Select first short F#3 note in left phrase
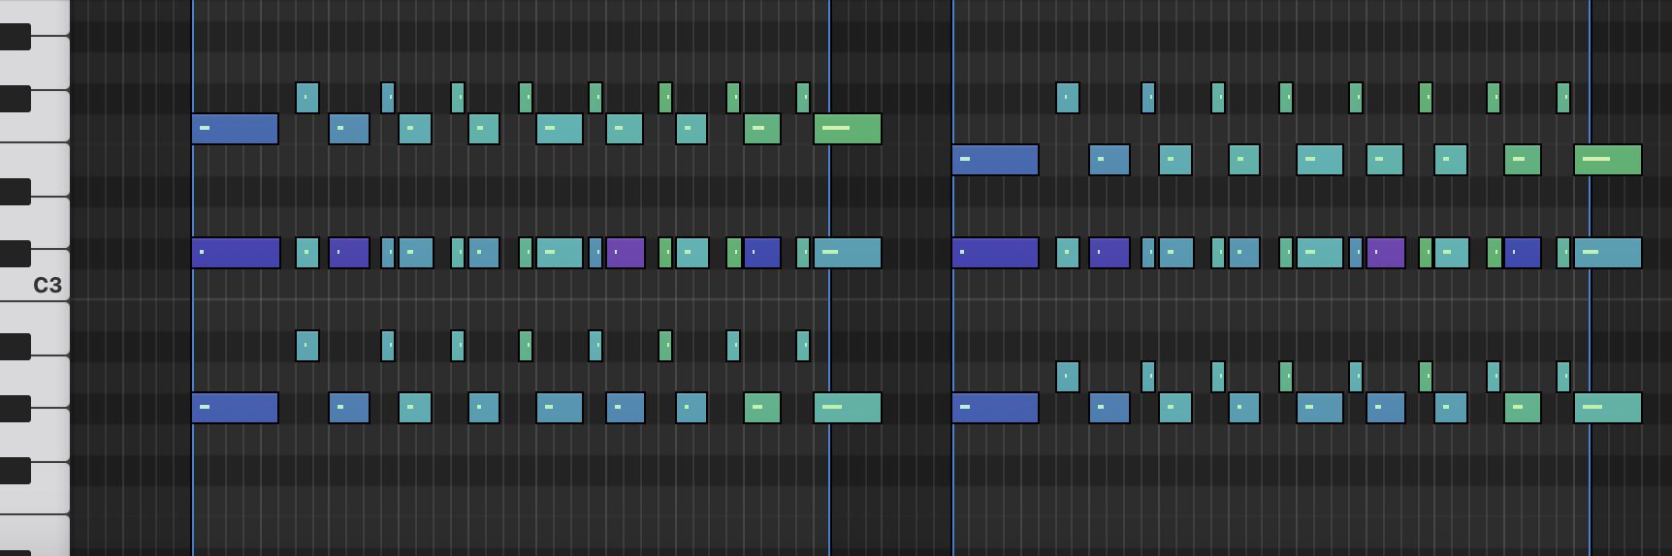This screenshot has height=556, width=1672. tap(306, 98)
